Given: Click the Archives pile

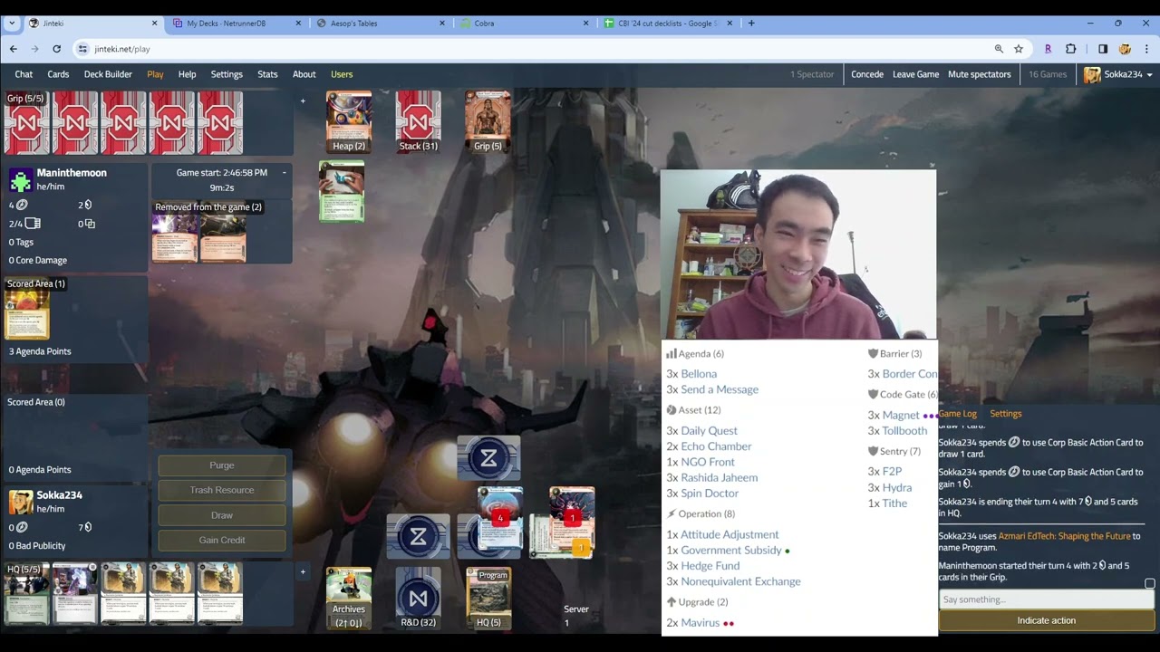Looking at the screenshot, I should [349, 598].
